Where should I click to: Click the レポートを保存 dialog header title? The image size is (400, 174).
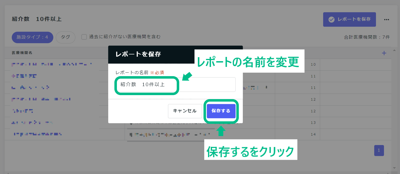138,54
